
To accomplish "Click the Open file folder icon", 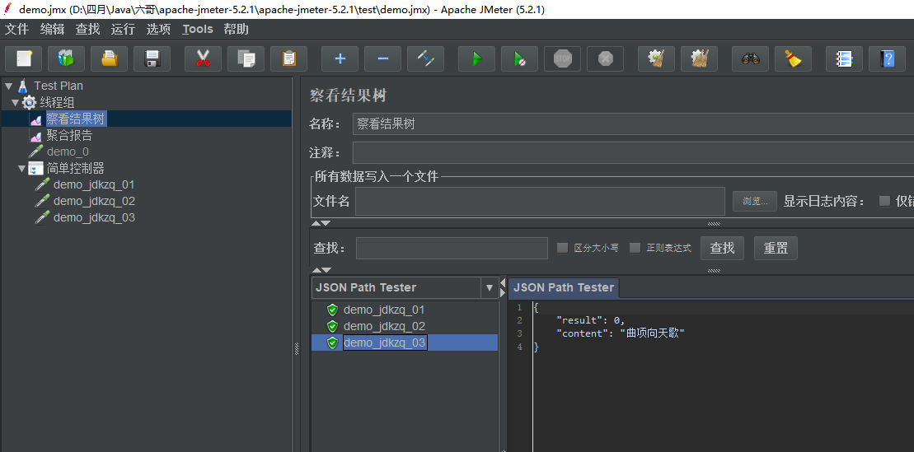I will tap(109, 58).
